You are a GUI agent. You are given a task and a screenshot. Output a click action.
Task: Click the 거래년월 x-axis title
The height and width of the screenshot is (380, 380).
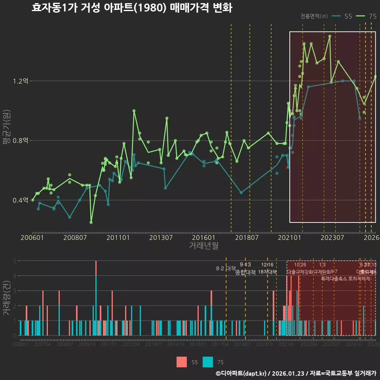pyautogui.click(x=203, y=245)
